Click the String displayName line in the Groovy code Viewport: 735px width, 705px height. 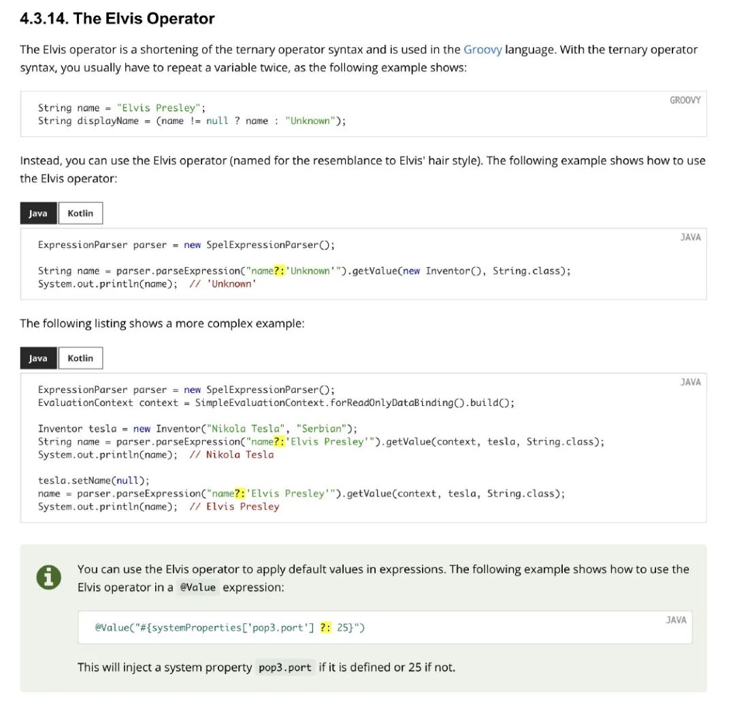click(192, 121)
